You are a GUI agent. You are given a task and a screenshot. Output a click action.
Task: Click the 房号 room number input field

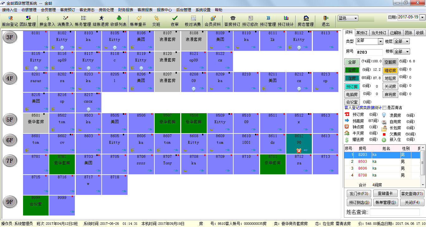369,52
